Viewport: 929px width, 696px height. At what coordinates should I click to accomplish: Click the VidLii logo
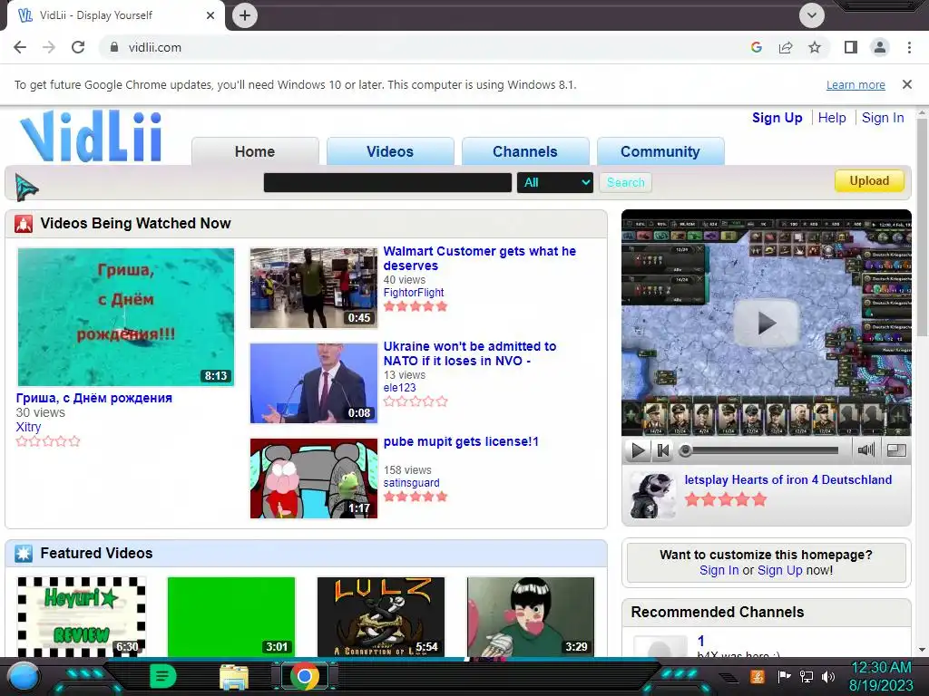coord(91,136)
